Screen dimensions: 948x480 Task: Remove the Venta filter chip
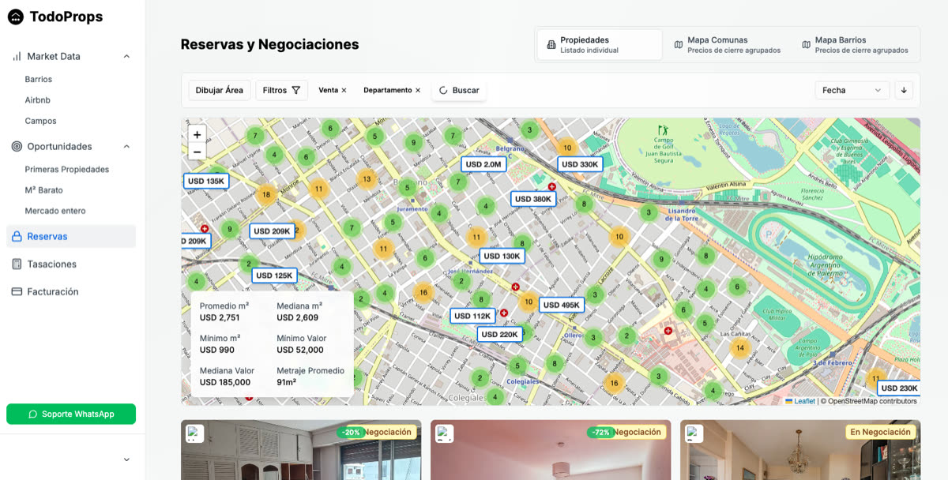(x=344, y=91)
